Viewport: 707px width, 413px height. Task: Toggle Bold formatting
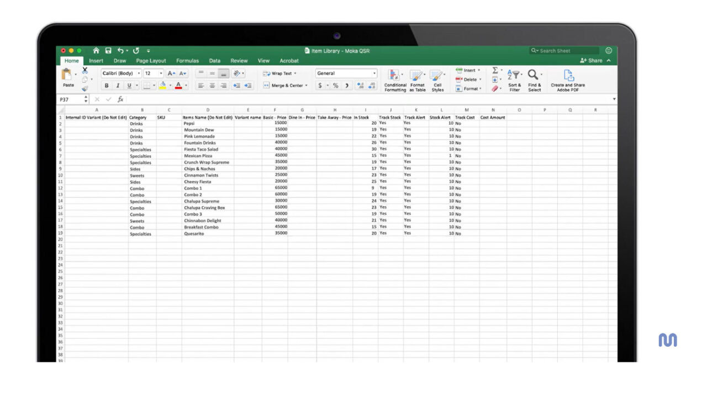(x=106, y=86)
